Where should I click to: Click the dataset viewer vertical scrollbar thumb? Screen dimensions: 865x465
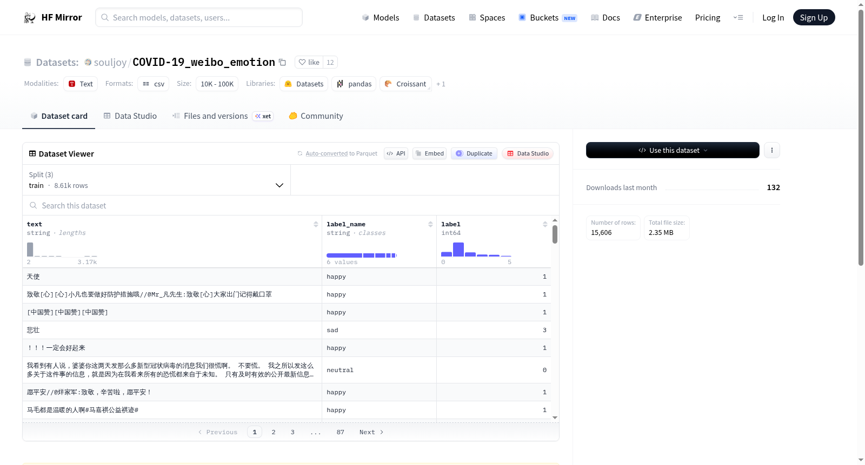pyautogui.click(x=555, y=234)
